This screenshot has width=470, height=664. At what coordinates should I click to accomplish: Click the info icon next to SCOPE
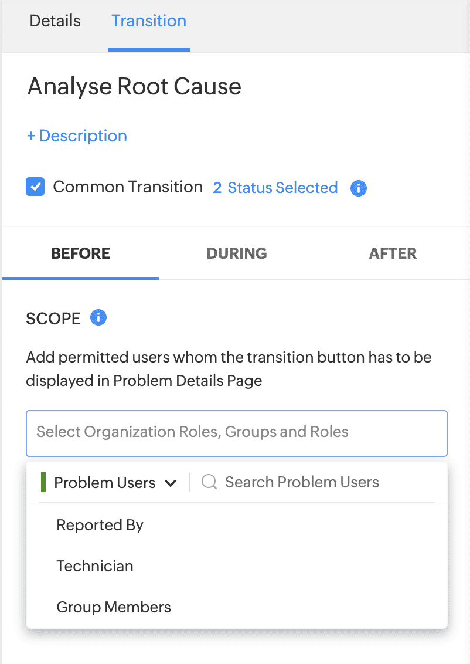(x=98, y=318)
